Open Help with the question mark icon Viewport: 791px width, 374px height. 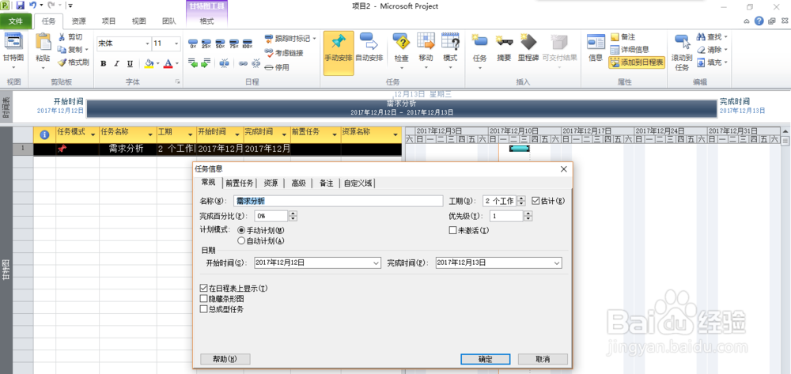[759, 21]
